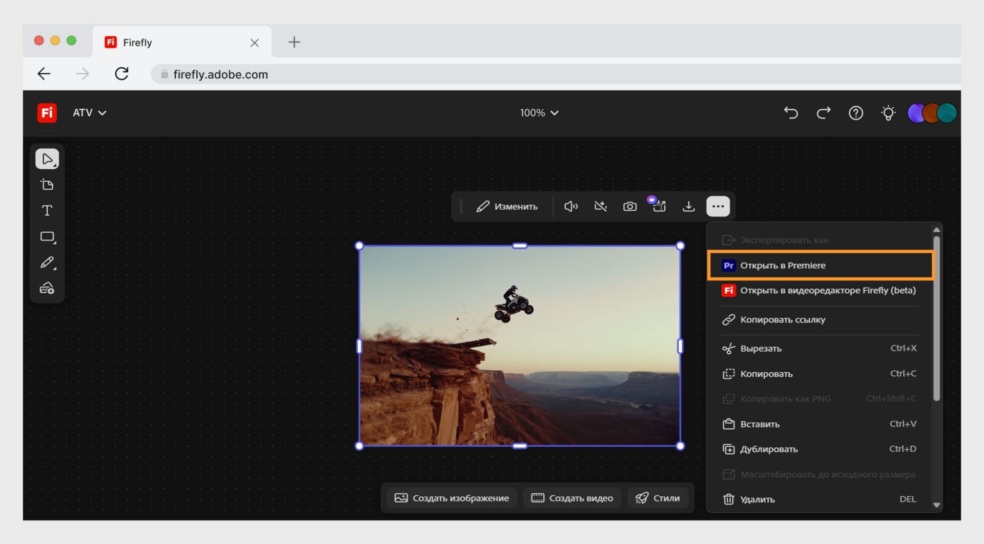Toggle the muted video indicator
Image resolution: width=984 pixels, height=544 pixels.
(x=600, y=206)
